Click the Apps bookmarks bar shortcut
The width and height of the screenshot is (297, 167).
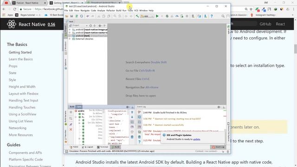pyautogui.click(x=8, y=15)
